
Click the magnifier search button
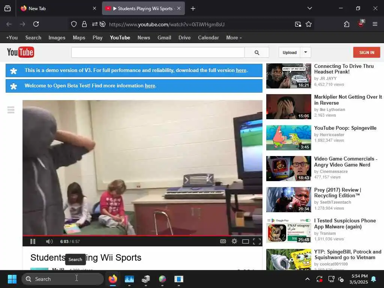257,52
